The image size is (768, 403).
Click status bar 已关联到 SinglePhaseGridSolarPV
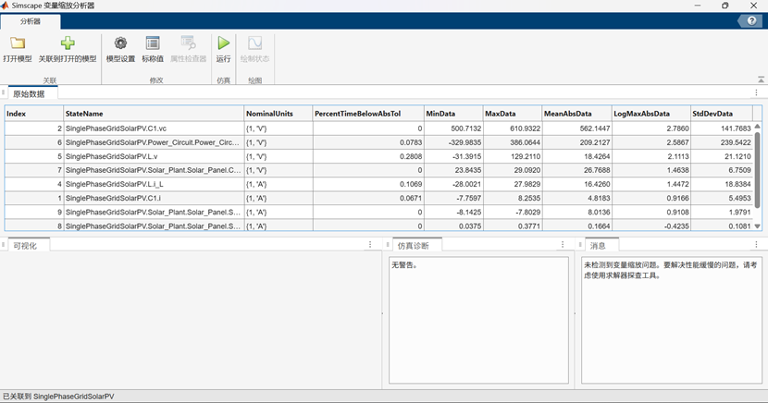tap(58, 397)
